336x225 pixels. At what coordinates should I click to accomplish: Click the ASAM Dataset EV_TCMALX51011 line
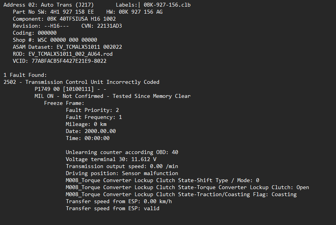coord(67,47)
